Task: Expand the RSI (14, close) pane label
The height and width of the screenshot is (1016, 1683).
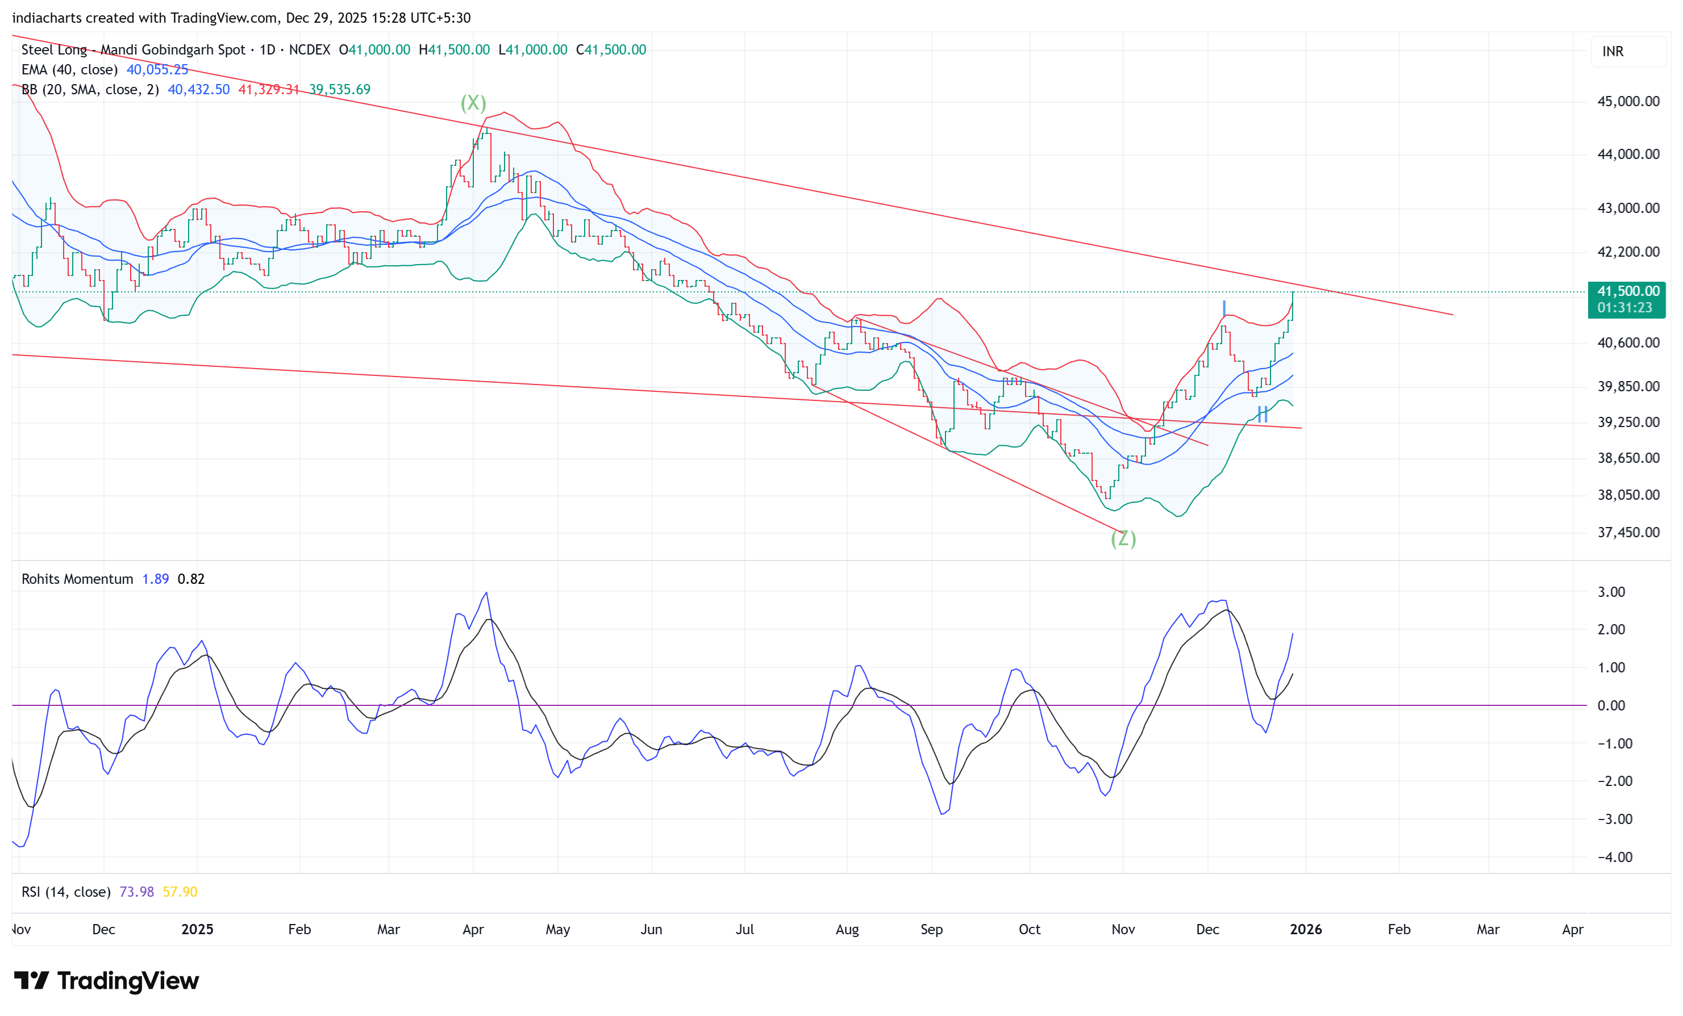Action: (65, 892)
